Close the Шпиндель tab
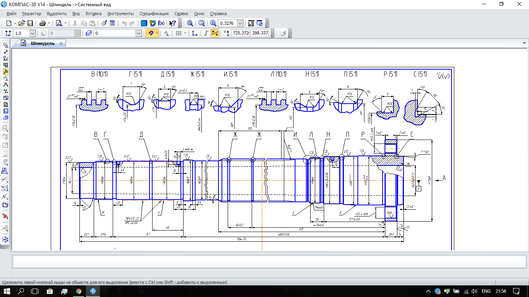The image size is (529, 297). tap(61, 44)
